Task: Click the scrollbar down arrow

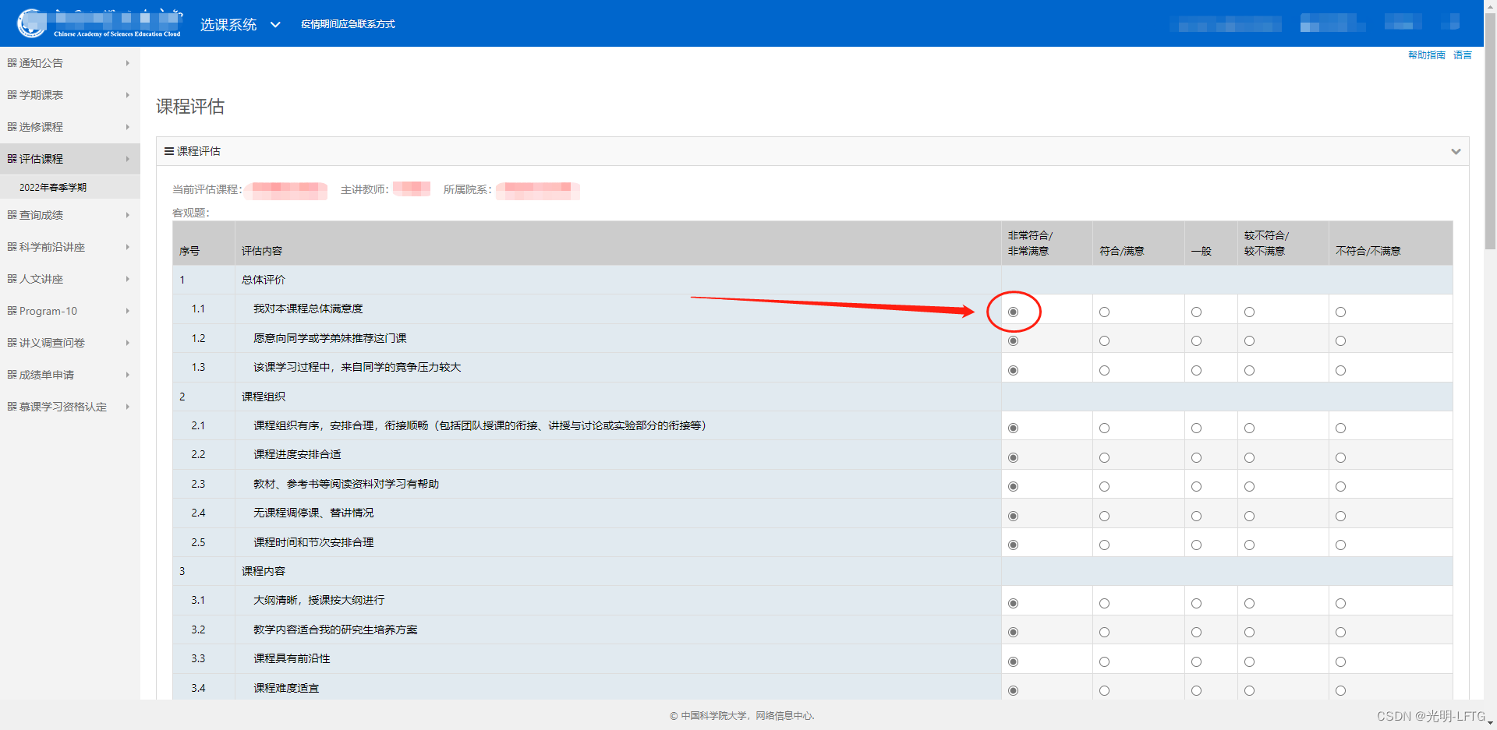Action: (1490, 723)
